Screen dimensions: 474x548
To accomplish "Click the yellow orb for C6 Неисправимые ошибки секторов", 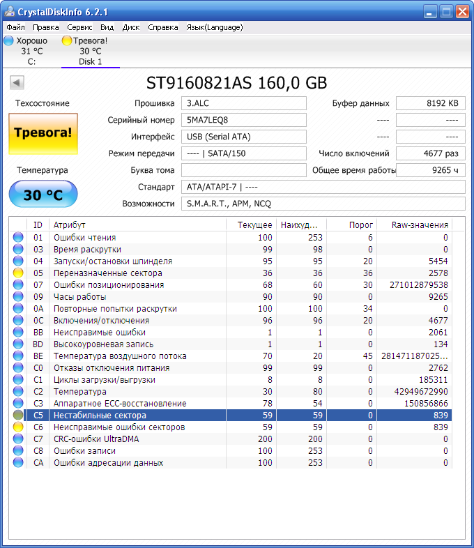I will [x=18, y=427].
